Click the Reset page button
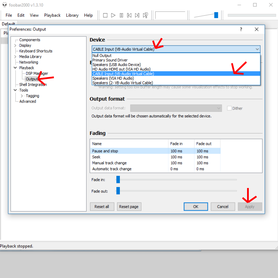Screen dimensions: 278x278 click(129, 206)
